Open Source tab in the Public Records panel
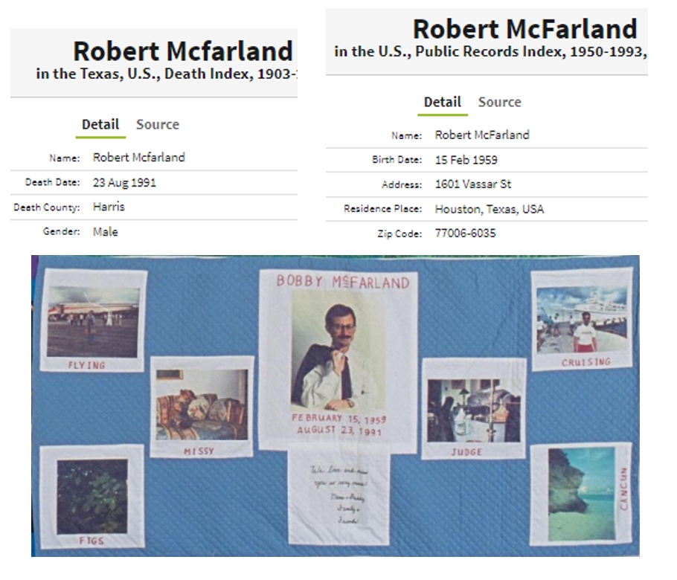This screenshot has height=580, width=677. (499, 103)
